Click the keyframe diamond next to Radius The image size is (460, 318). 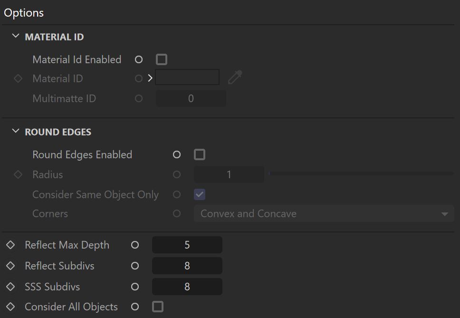click(x=18, y=174)
